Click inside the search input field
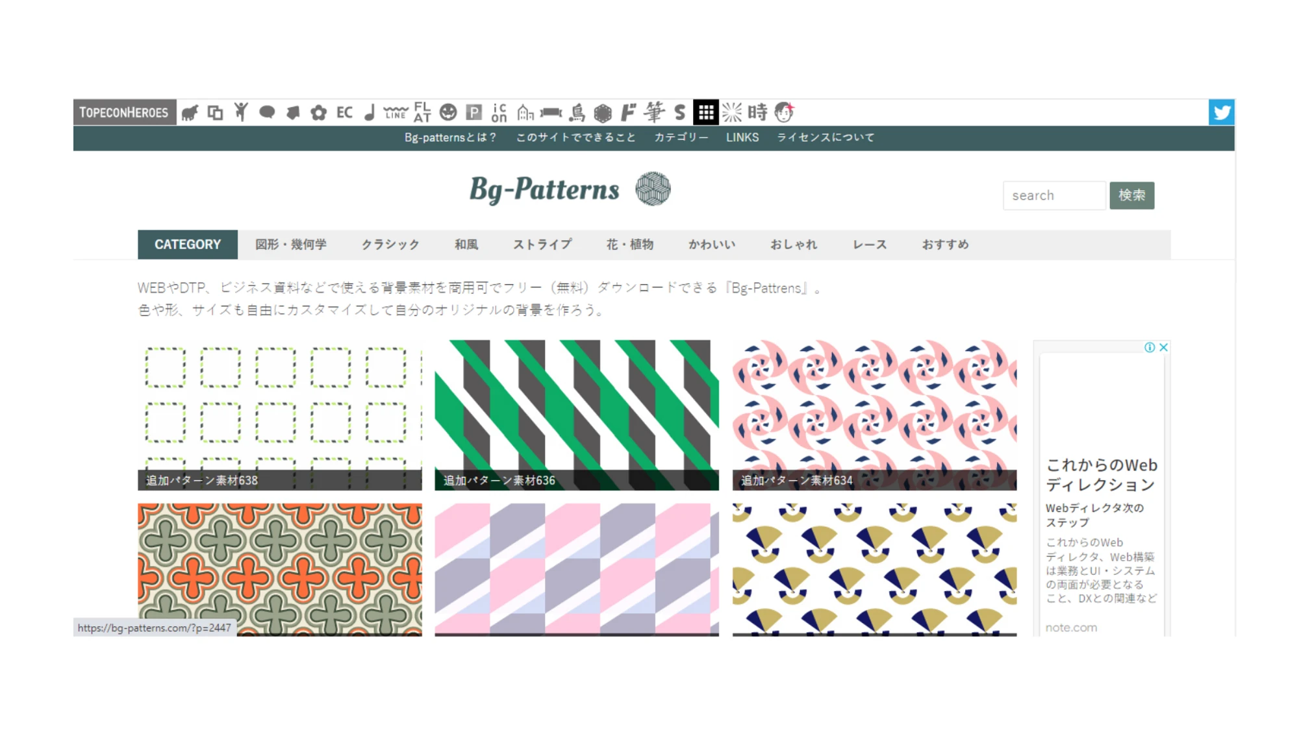The image size is (1299, 730). coord(1053,195)
